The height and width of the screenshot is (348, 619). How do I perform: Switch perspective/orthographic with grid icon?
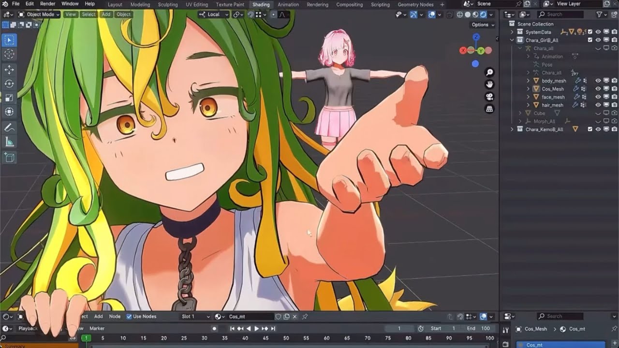489,109
